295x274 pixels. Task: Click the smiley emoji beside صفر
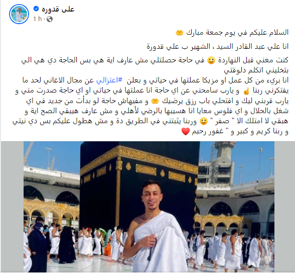[x=204, y=122]
